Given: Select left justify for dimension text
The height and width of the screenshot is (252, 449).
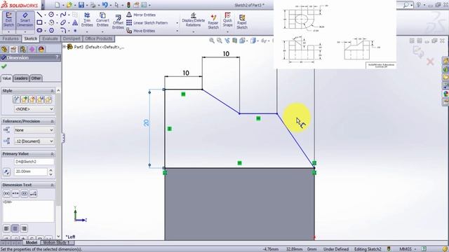Looking at the screenshot, I should pyautogui.click(x=6, y=228).
